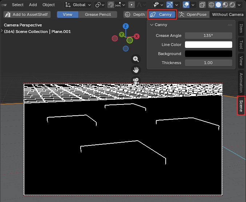Toggle the camera view icon

(x=136, y=80)
